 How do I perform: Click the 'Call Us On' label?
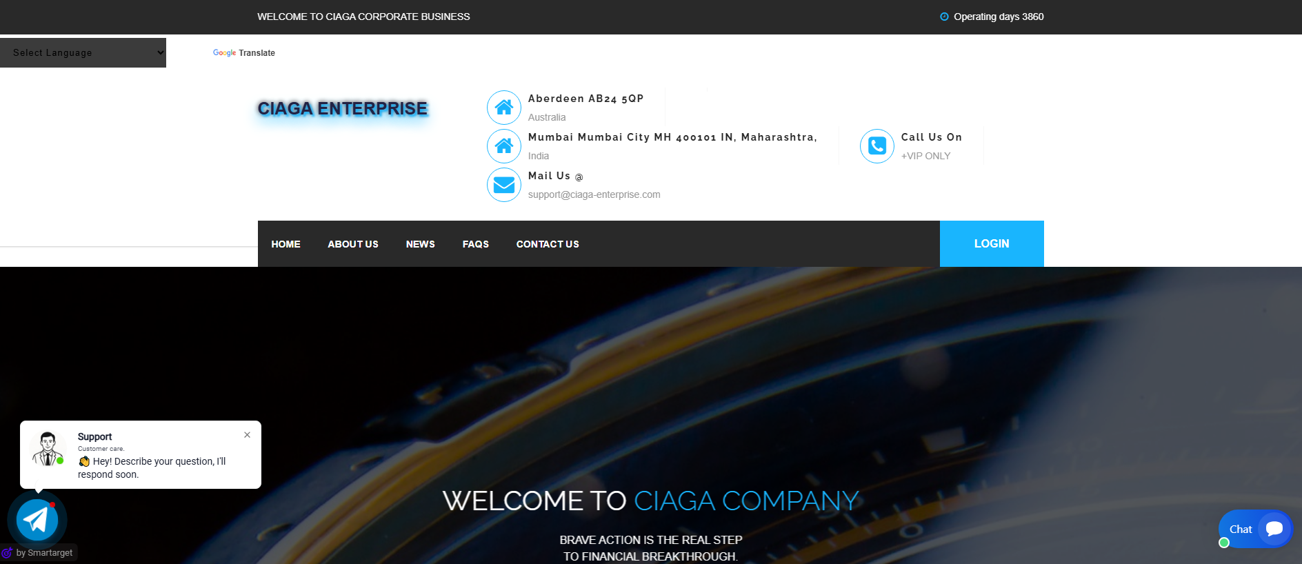[x=931, y=137]
